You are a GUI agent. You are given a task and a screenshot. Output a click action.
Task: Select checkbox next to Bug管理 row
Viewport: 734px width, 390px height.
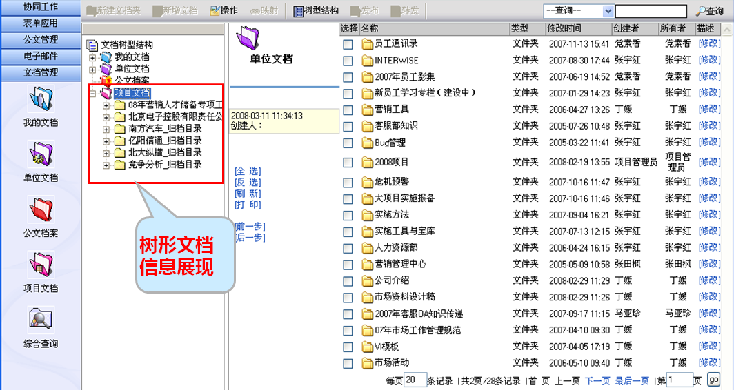pos(348,143)
